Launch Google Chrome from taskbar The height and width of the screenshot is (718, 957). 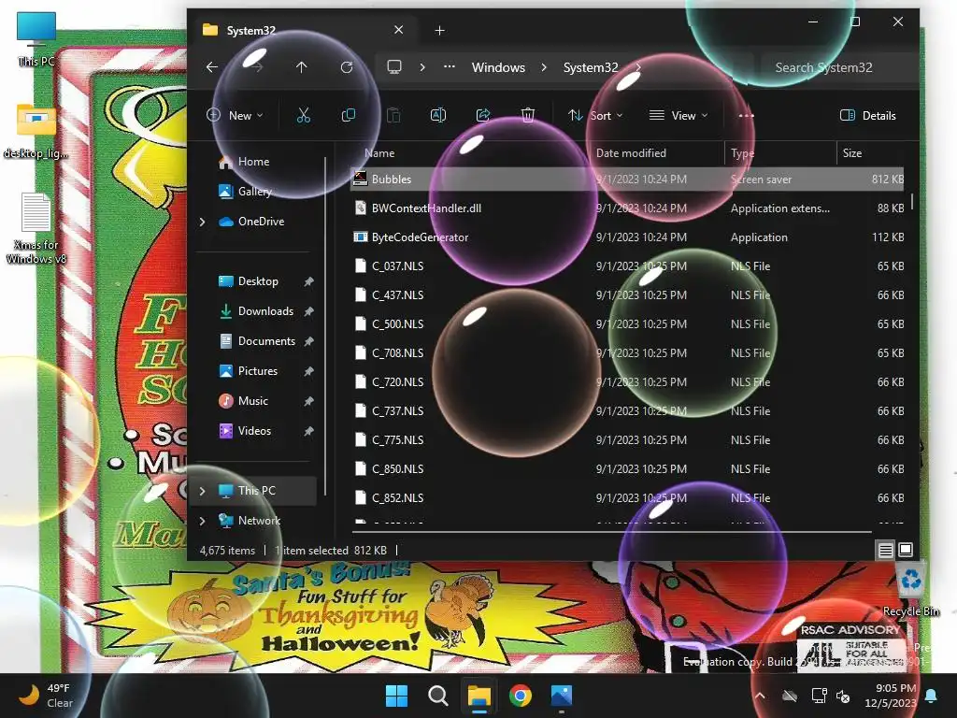pos(520,696)
